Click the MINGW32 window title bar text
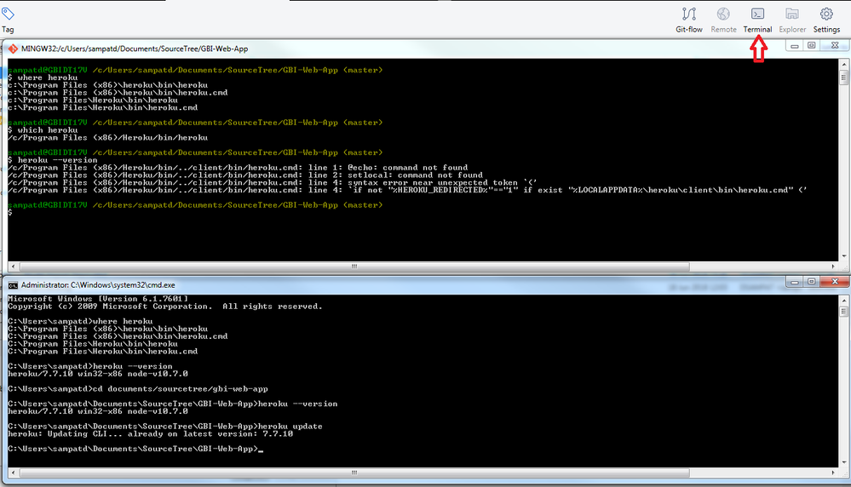This screenshot has width=851, height=487. 135,49
